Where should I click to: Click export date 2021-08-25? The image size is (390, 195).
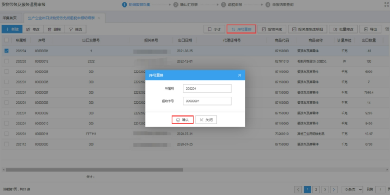[185, 51]
